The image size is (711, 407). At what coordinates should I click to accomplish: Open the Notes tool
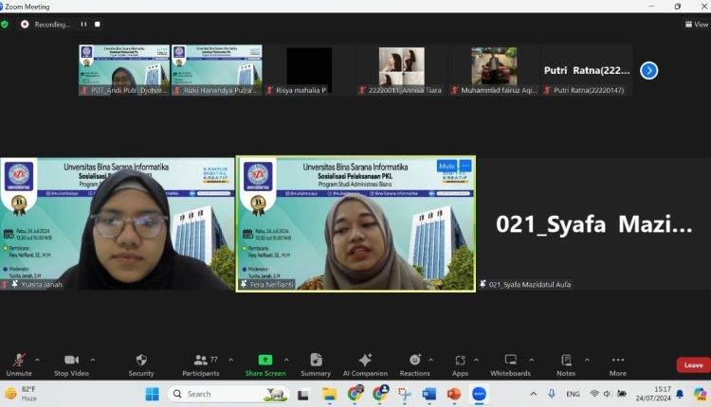[x=566, y=365]
